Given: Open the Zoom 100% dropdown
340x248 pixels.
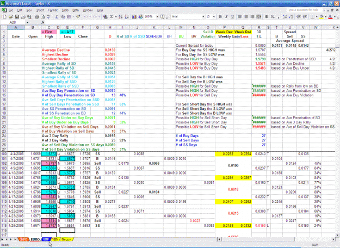Looking at the screenshot, I should click(157, 17).
